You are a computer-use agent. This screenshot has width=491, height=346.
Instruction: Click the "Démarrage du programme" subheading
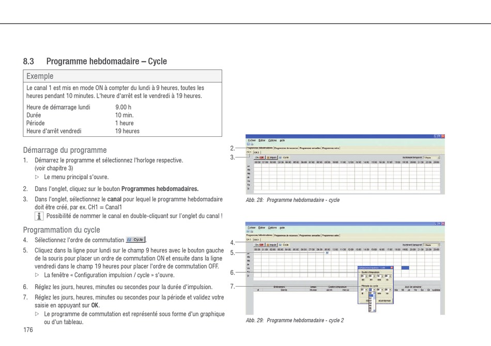click(x=65, y=150)
